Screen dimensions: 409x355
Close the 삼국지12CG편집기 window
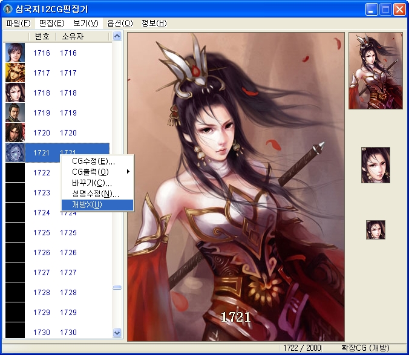click(399, 10)
